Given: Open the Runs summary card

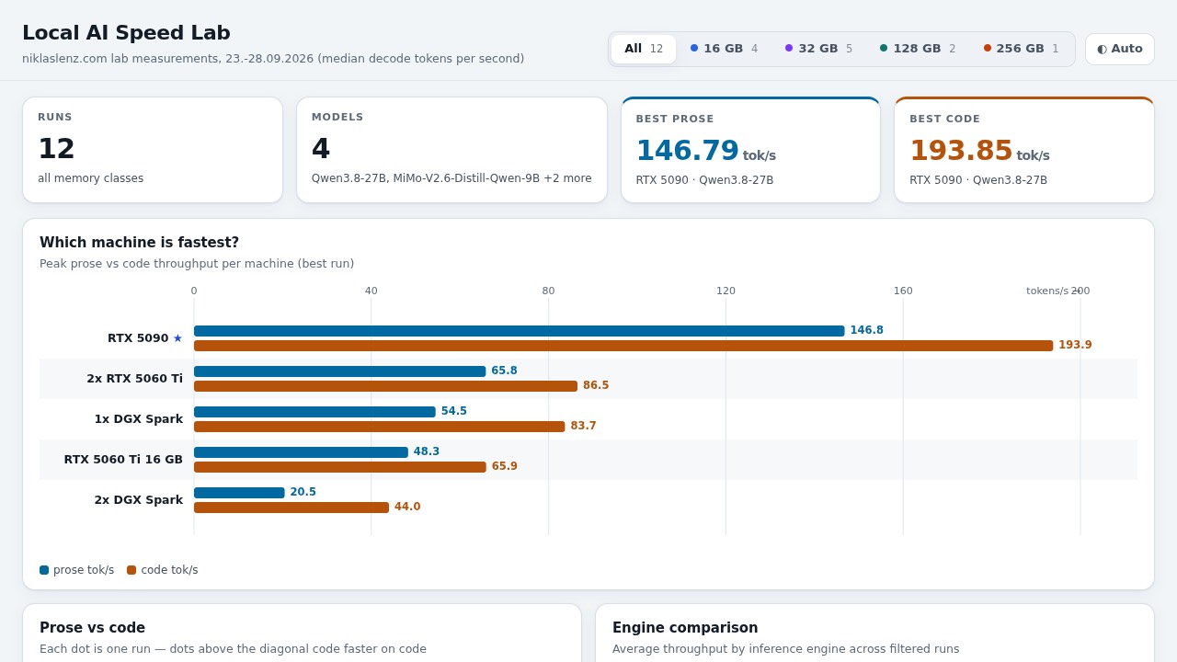Looking at the screenshot, I should tap(153, 150).
